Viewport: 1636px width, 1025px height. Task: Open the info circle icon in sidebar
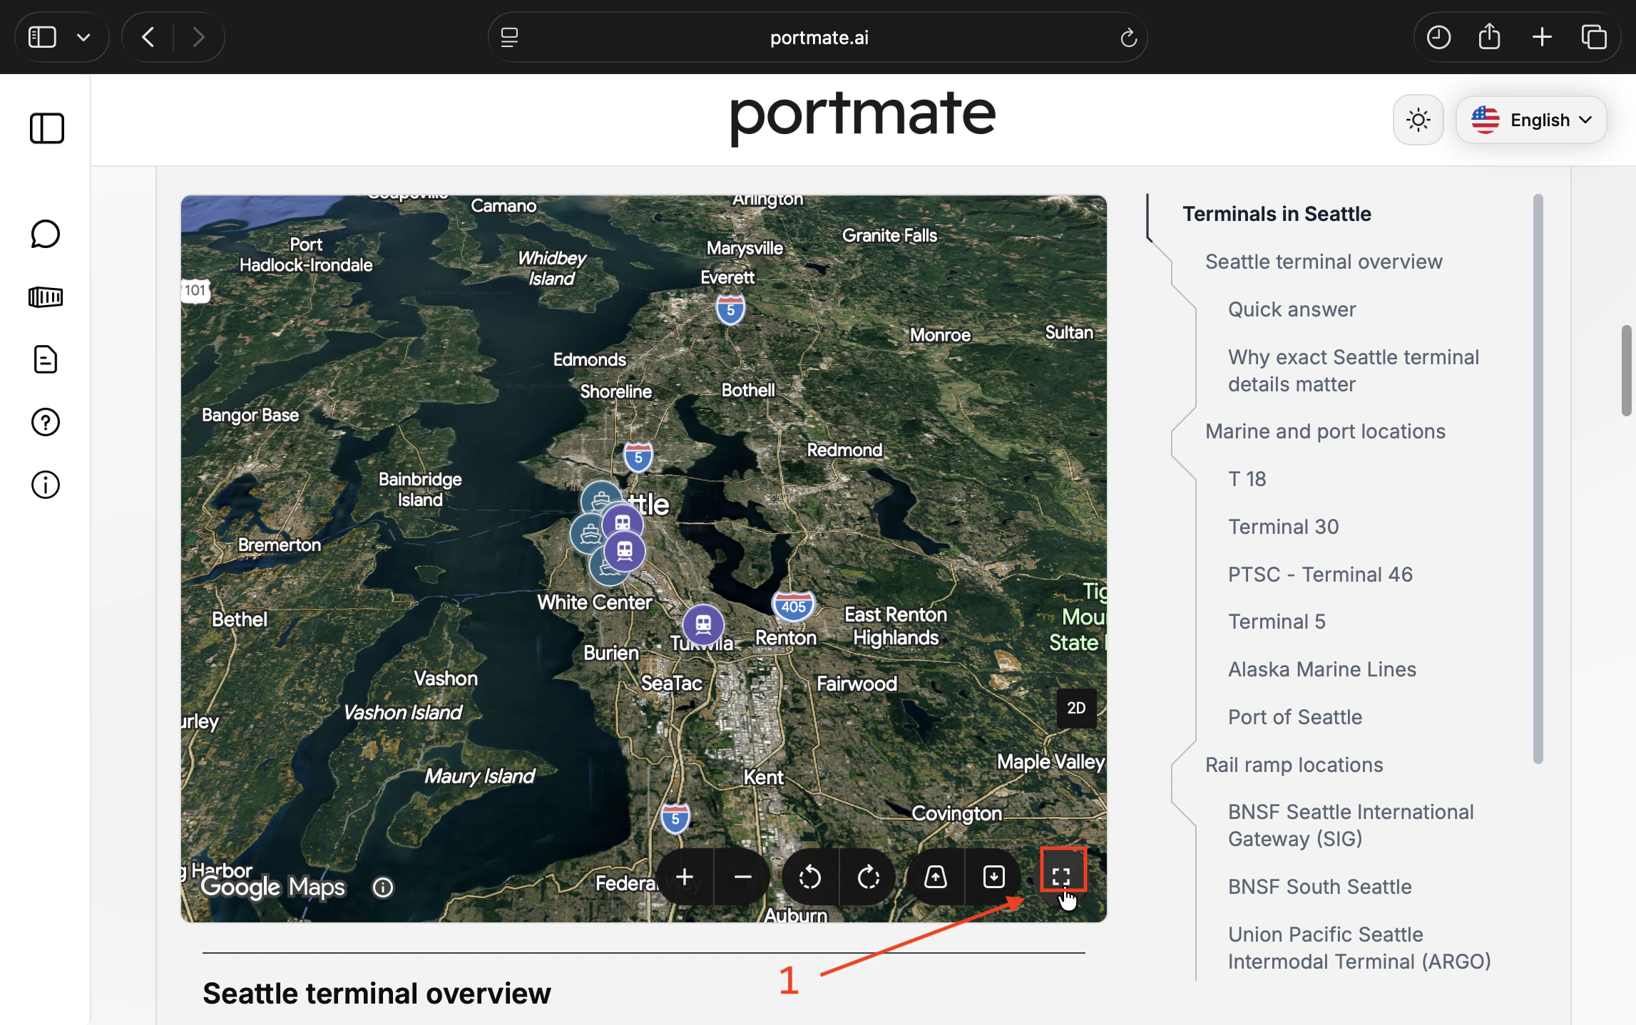(x=46, y=485)
